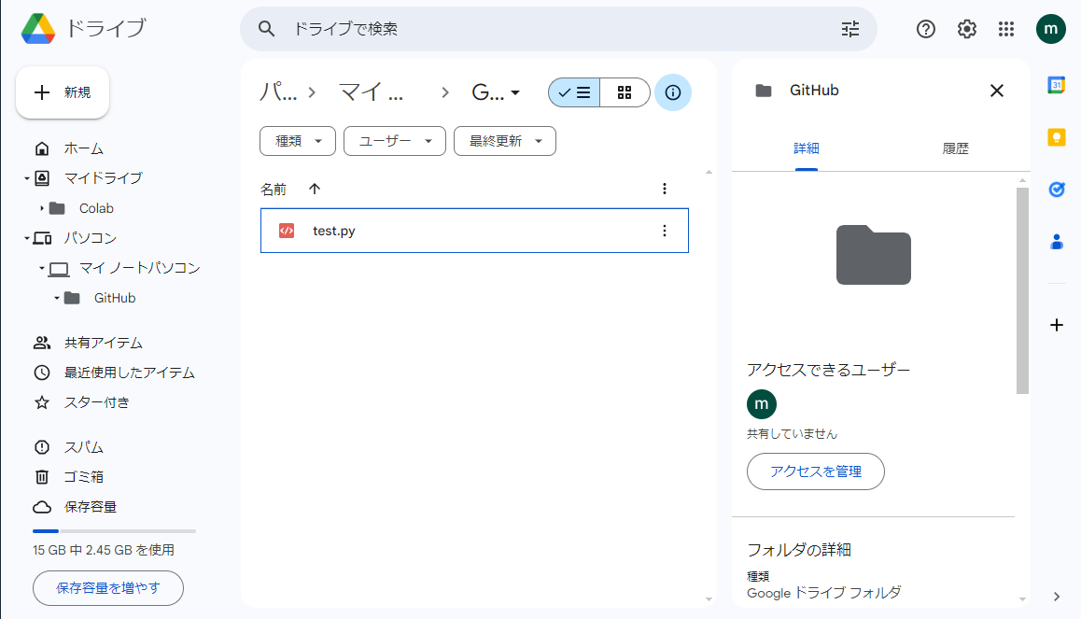
Task: Hide side panel chevron arrow
Action: (1056, 597)
